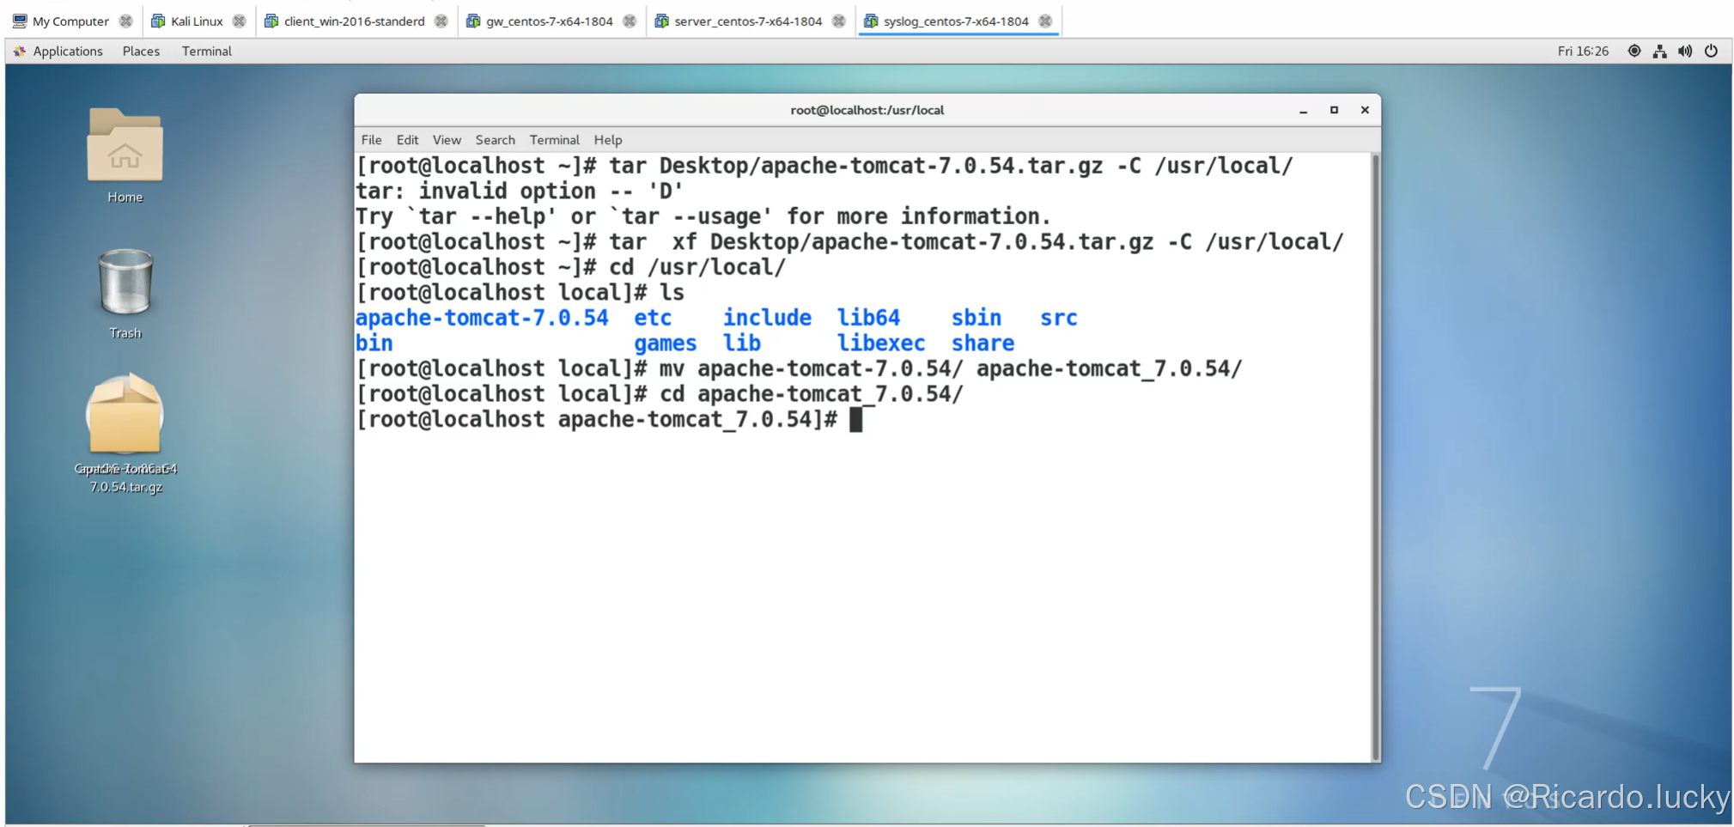1734x827 pixels.
Task: Switch to client_win-2016-standerd tab
Action: point(354,21)
